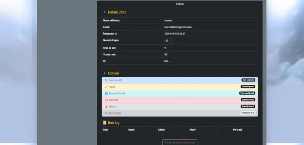304x145 pixels.
Task: Click the scroll icon beside Ban log
Action: pyautogui.click(x=104, y=123)
